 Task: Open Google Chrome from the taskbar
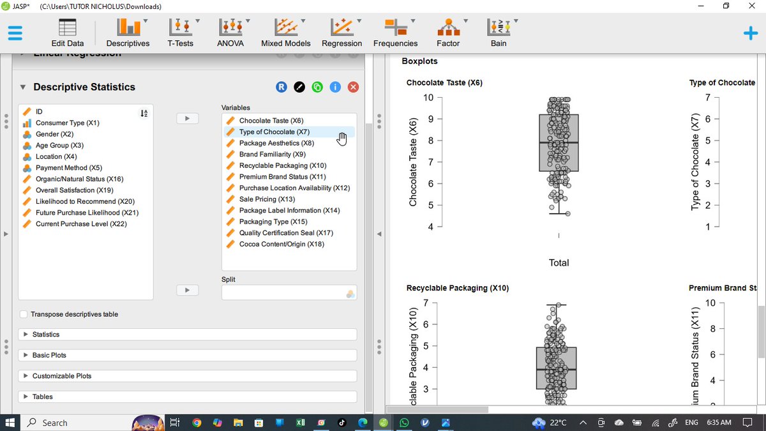197,423
